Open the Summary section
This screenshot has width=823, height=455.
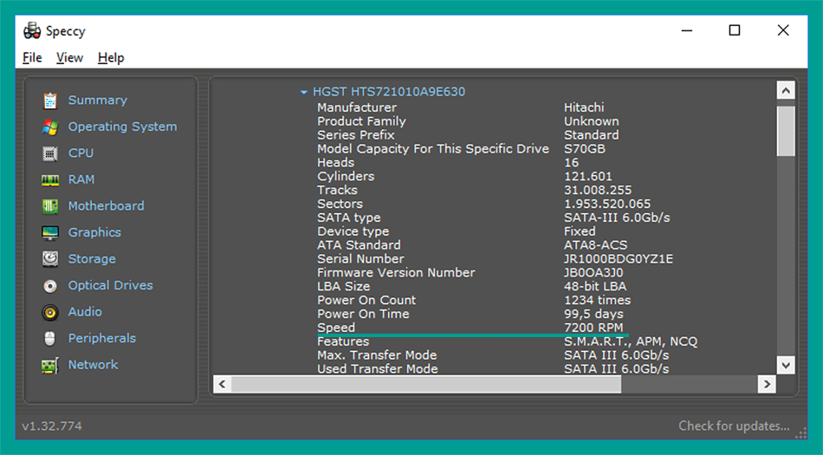pyautogui.click(x=98, y=100)
